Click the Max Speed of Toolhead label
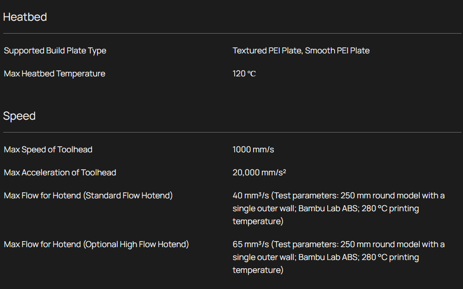Image resolution: width=463 pixels, height=289 pixels. click(48, 150)
